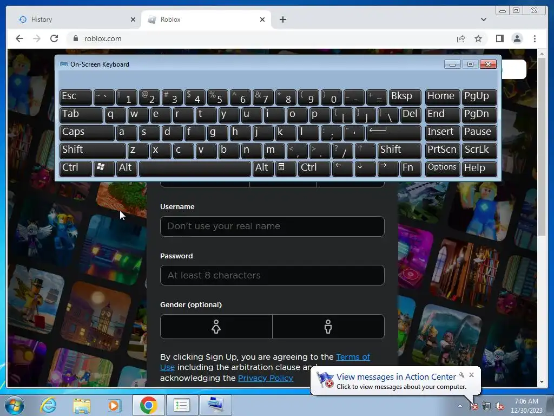Go back in Chrome browser history
554x416 pixels.
(x=19, y=38)
